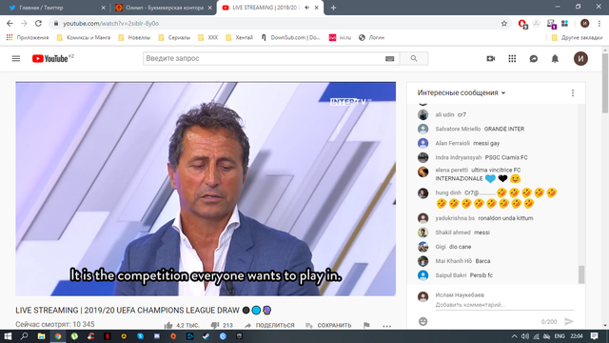Expand Другие закладки folder
Screen dimensions: 609x343
577,38
